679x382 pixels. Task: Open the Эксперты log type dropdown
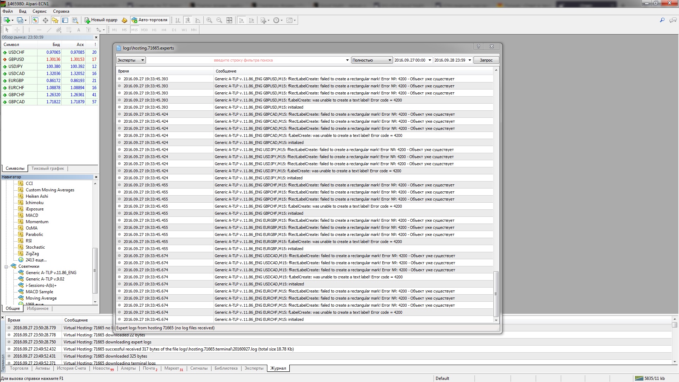(131, 60)
